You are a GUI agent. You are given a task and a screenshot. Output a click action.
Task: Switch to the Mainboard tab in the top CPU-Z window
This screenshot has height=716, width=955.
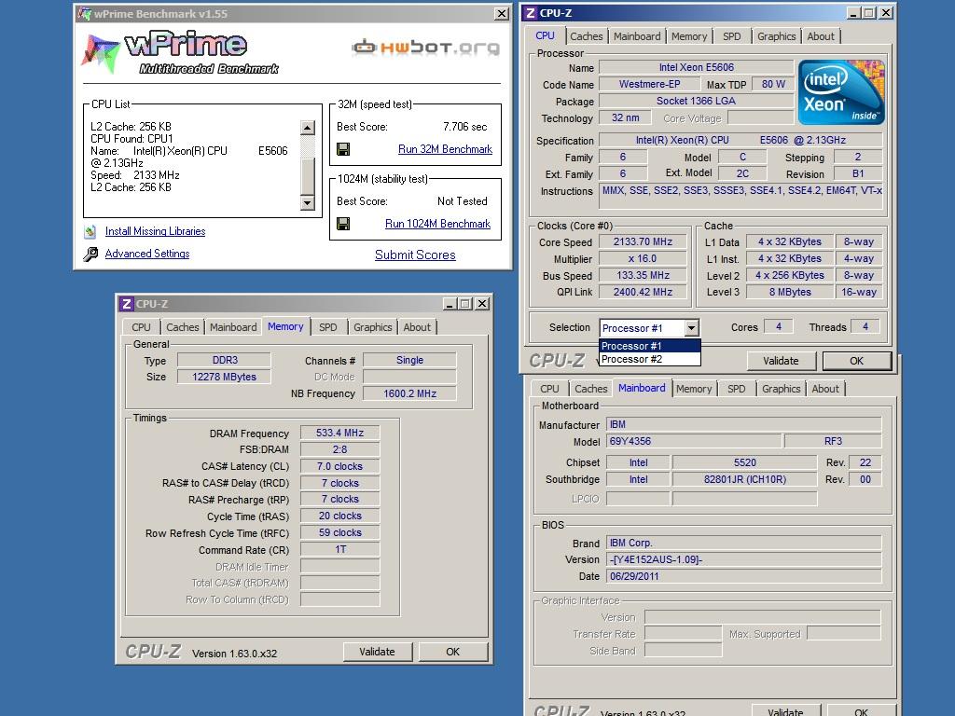pyautogui.click(x=637, y=36)
